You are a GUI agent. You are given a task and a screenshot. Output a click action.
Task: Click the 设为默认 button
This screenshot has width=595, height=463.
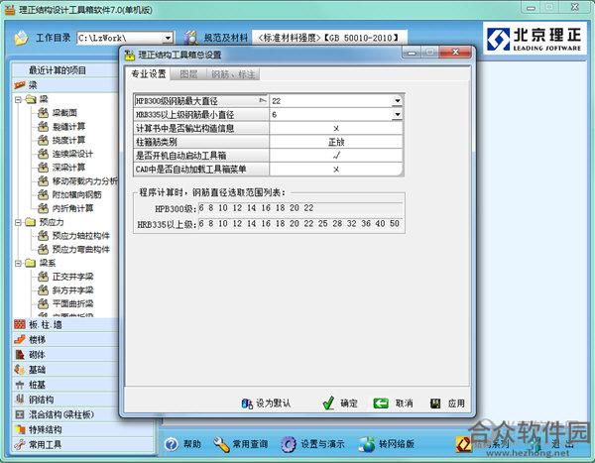coord(266,404)
